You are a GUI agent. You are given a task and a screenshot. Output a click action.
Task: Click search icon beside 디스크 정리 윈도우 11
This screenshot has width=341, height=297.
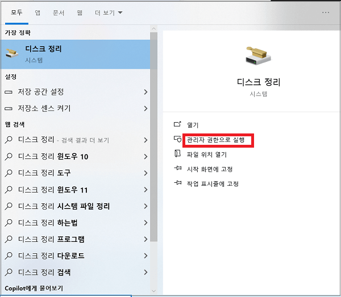(x=9, y=190)
